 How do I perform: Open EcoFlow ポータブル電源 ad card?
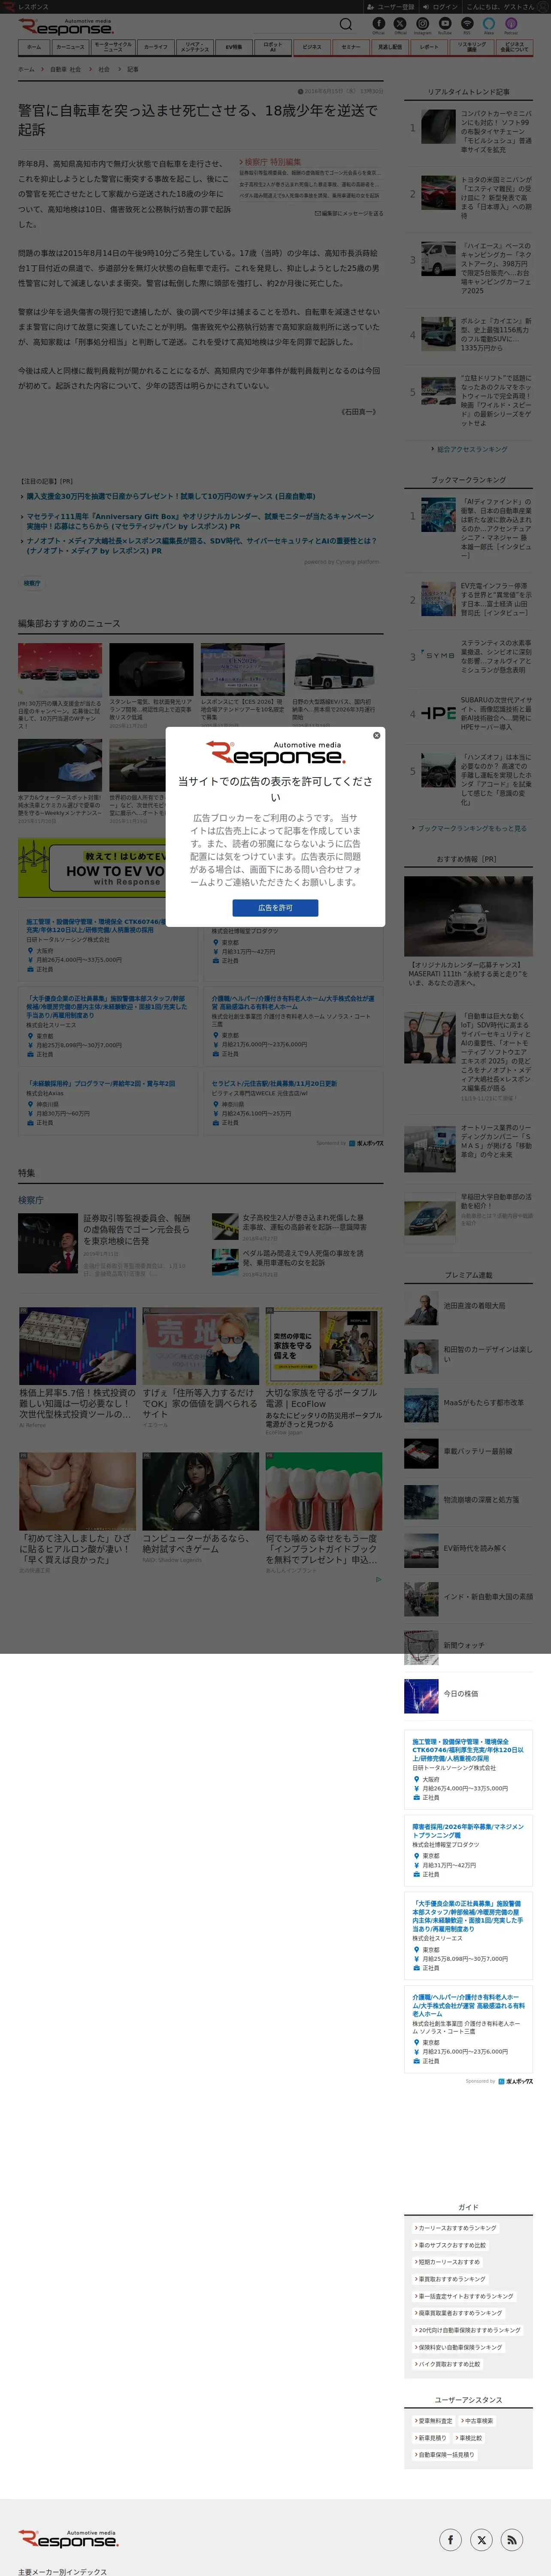click(324, 1371)
